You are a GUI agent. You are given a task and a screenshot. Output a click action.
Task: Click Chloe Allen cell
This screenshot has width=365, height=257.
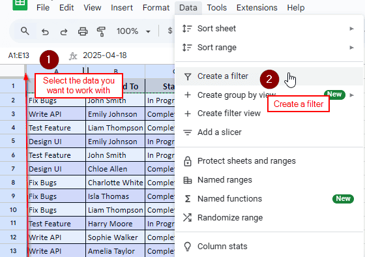115,169
